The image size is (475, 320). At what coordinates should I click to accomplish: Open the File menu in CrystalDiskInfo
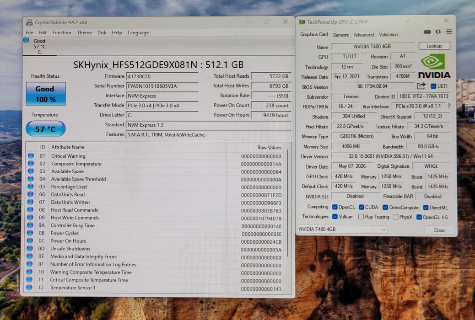pos(29,32)
